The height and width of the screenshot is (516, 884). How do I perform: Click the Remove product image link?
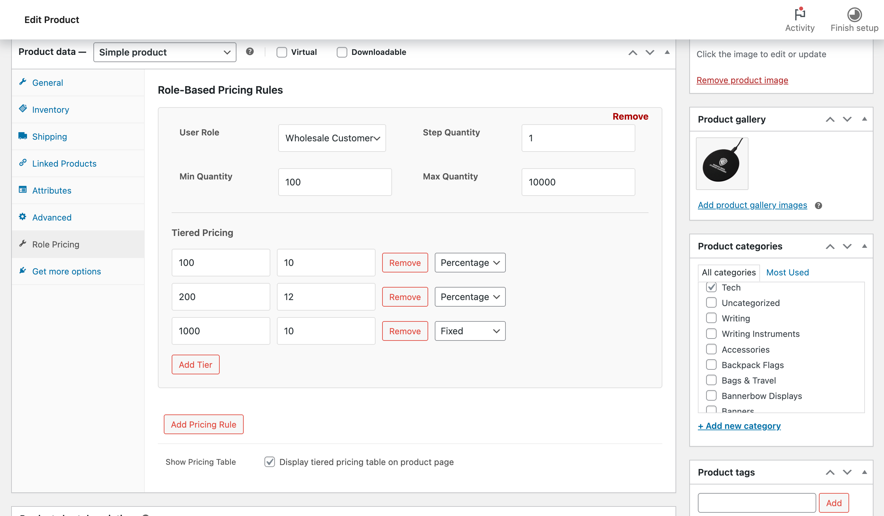pos(742,80)
